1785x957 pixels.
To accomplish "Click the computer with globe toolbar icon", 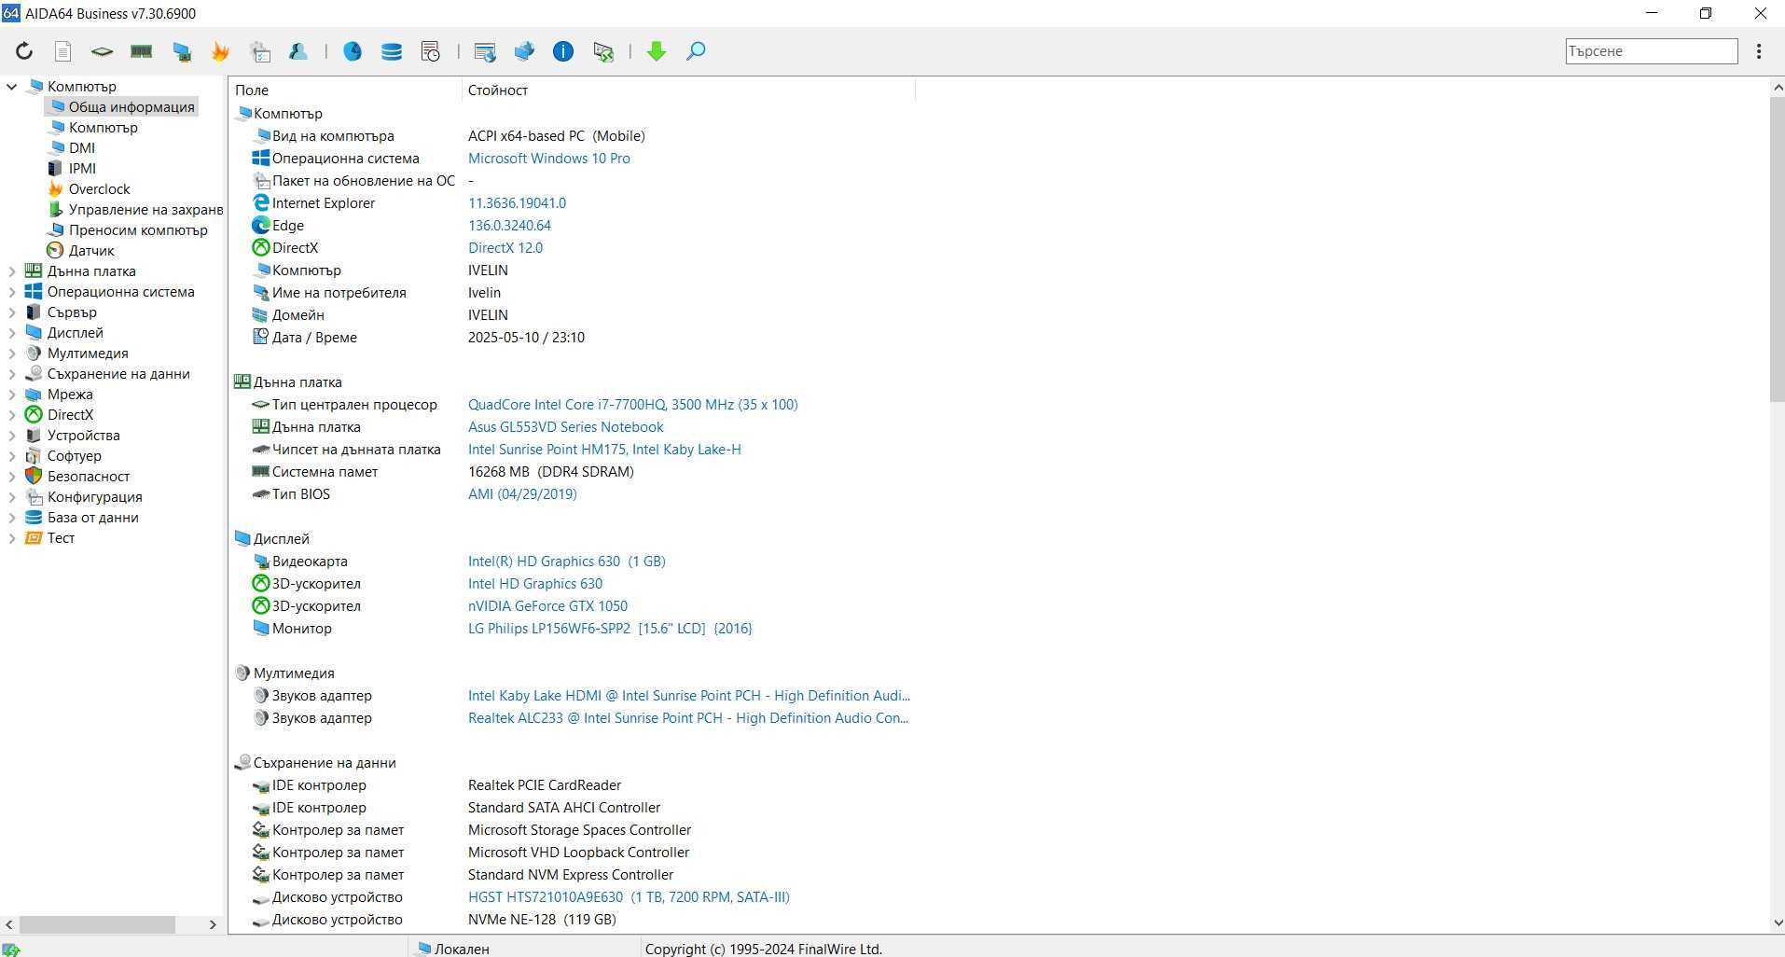I will (524, 51).
